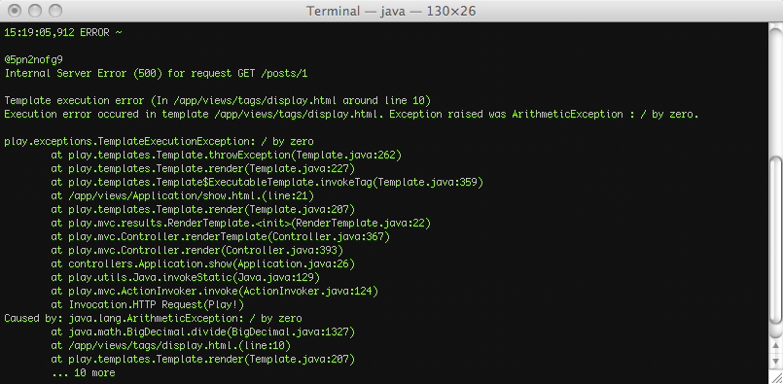This screenshot has width=783, height=384.
Task: Click the Caused by: java.lang.ArithmeticException line
Action: (x=153, y=318)
